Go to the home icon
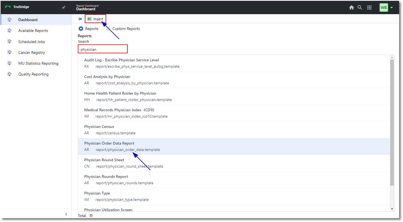This screenshot has width=403, height=222. coord(352,7)
